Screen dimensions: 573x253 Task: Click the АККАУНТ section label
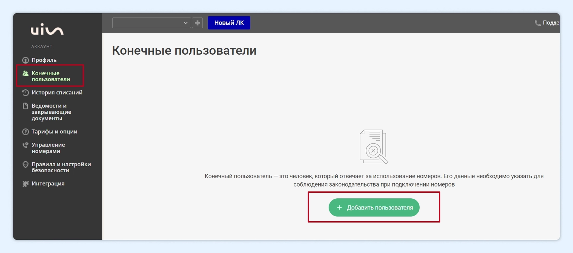pos(42,47)
